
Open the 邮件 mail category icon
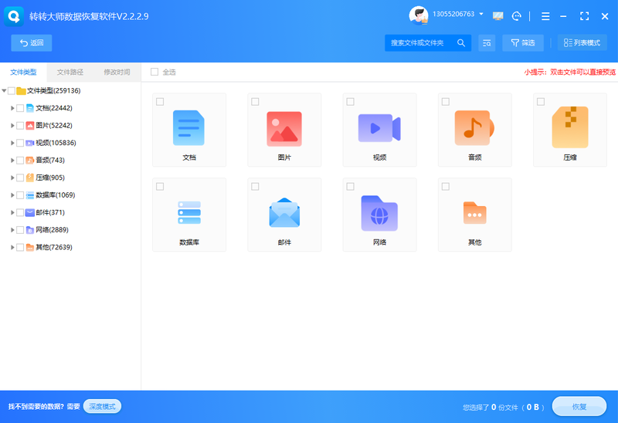pyautogui.click(x=284, y=213)
